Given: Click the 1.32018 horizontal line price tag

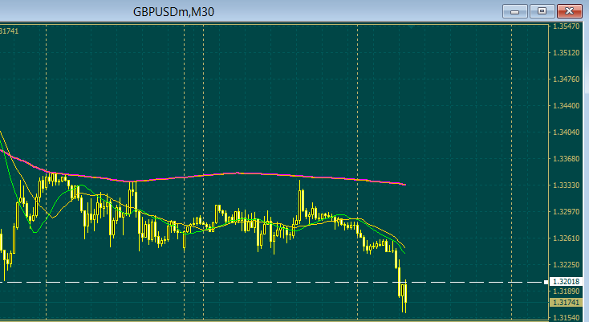Looking at the screenshot, I should [x=567, y=281].
